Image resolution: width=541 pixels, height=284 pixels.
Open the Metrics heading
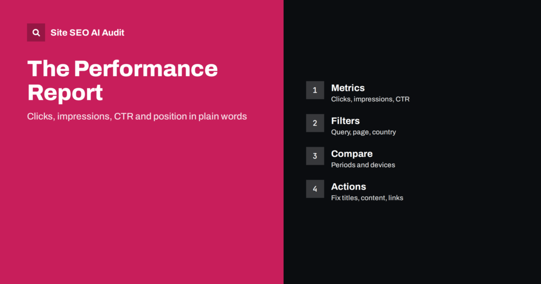coord(348,88)
